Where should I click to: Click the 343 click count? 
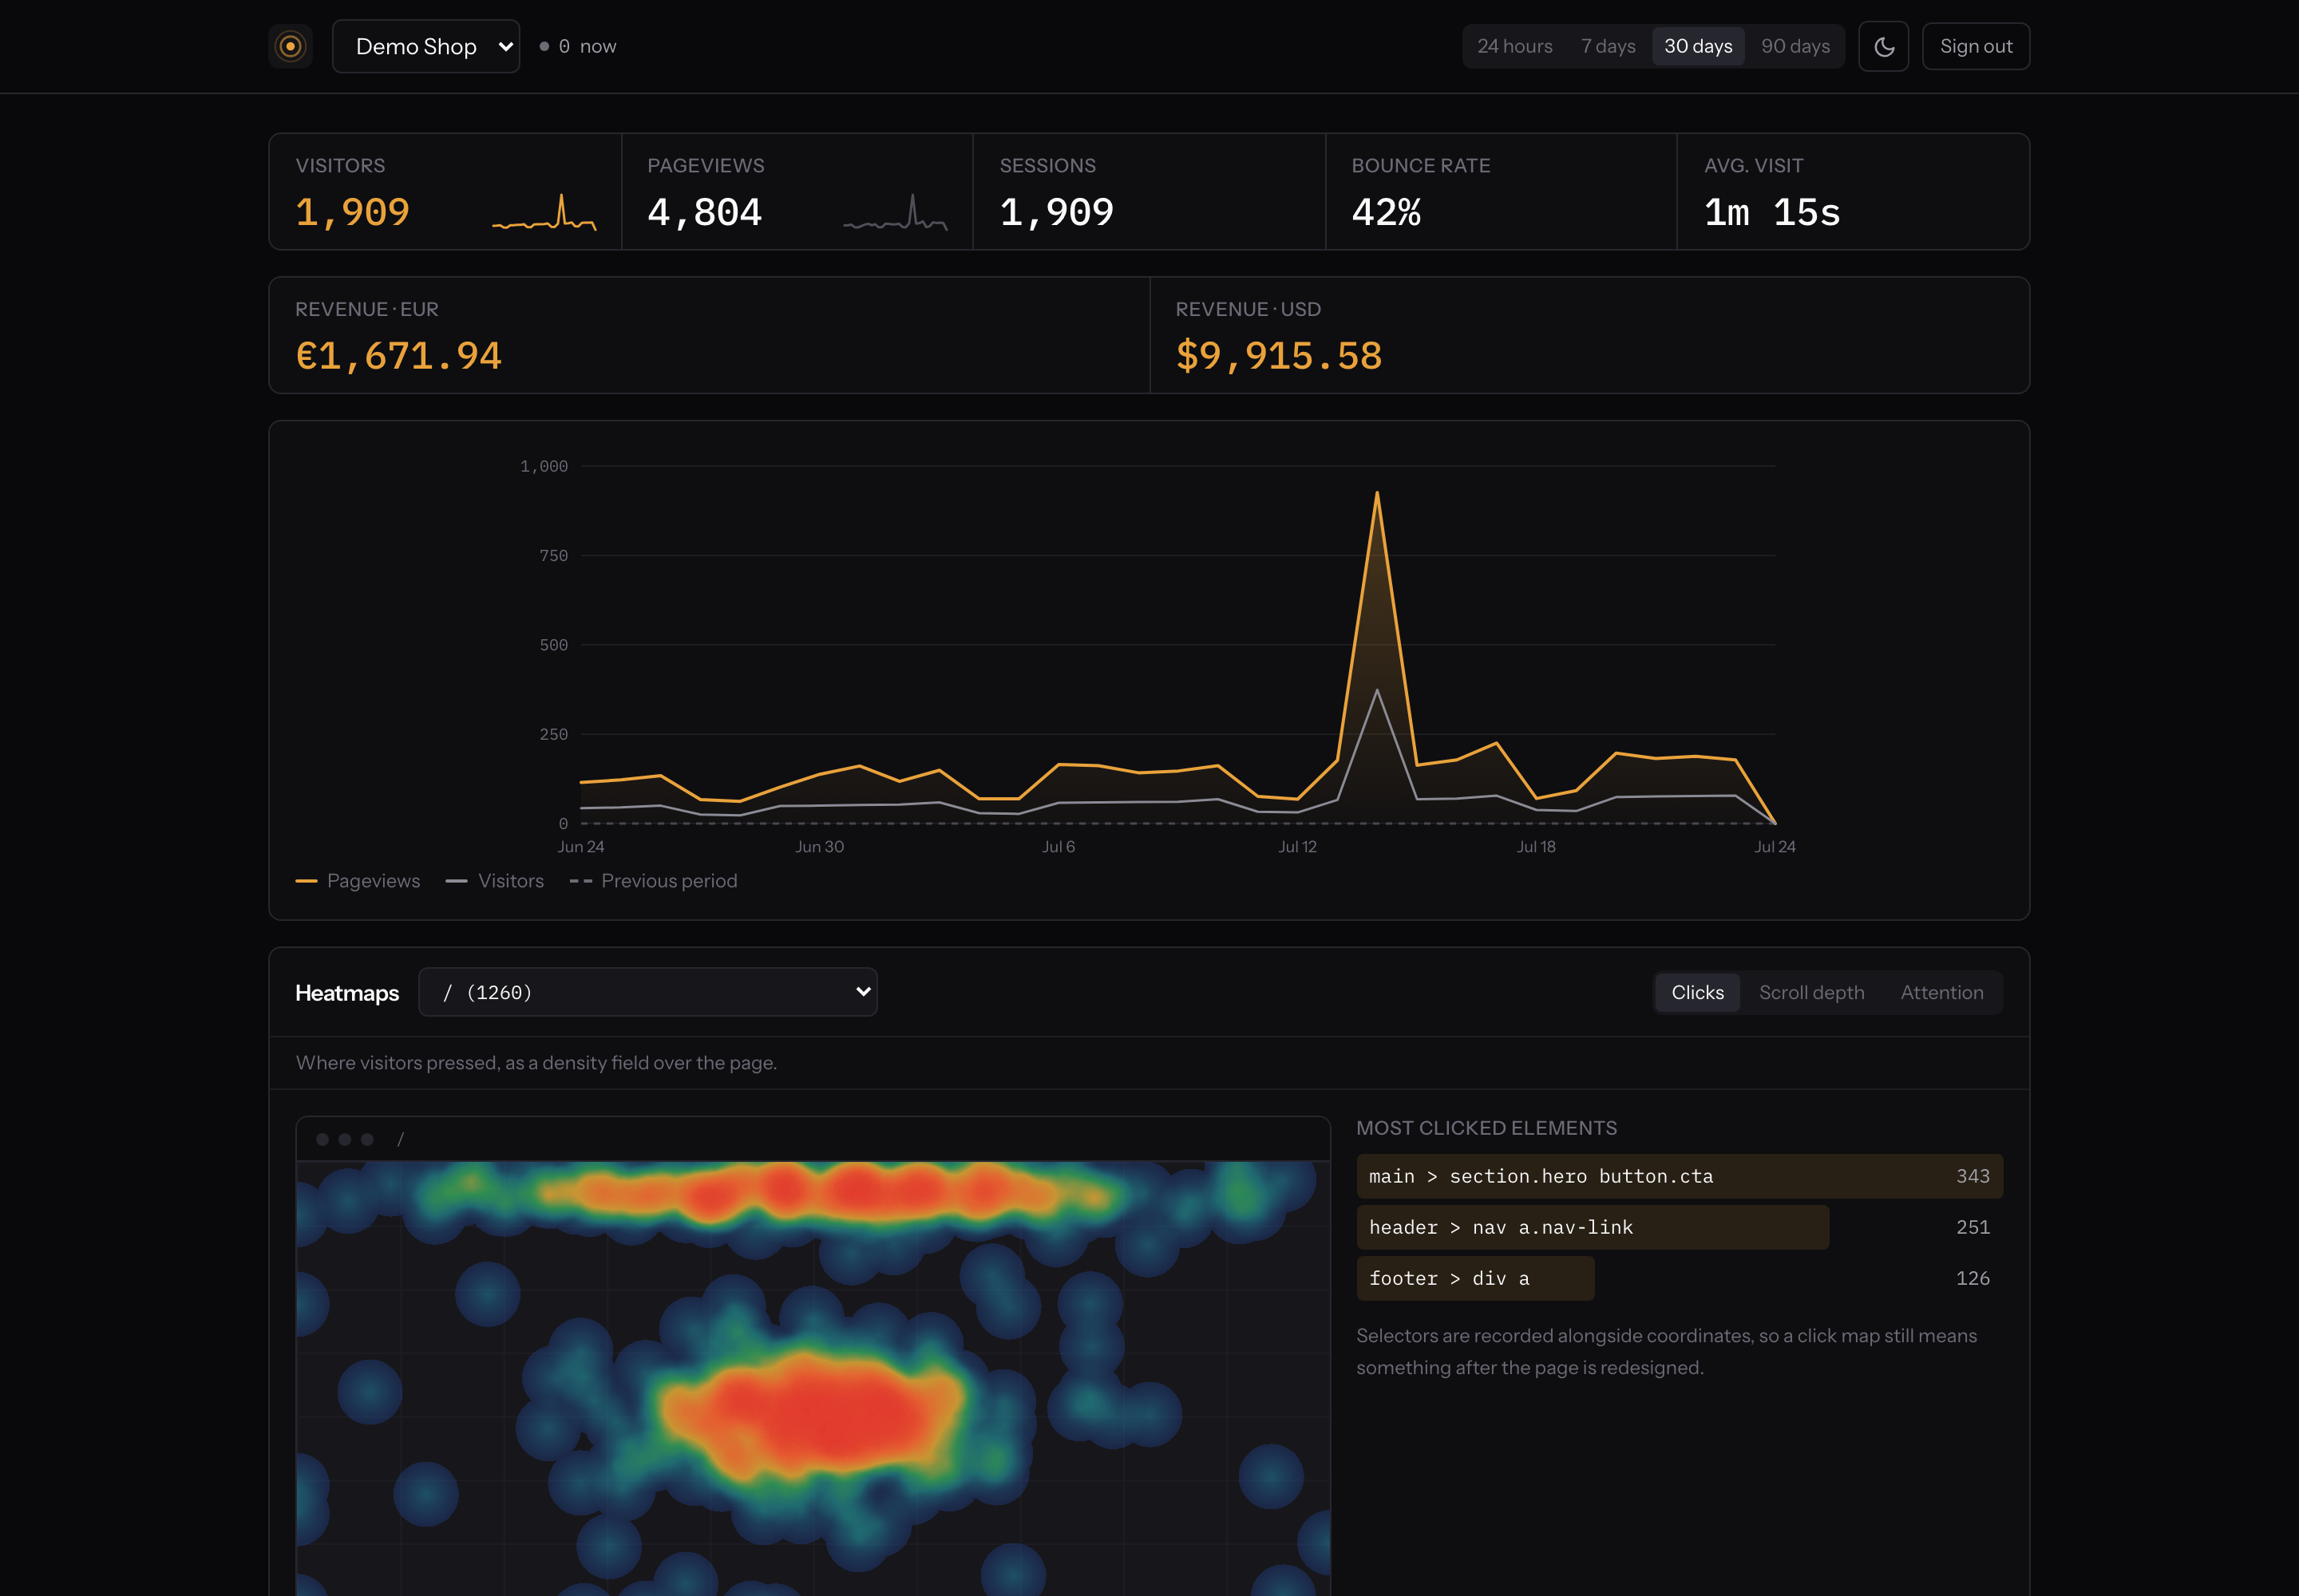[1972, 1176]
